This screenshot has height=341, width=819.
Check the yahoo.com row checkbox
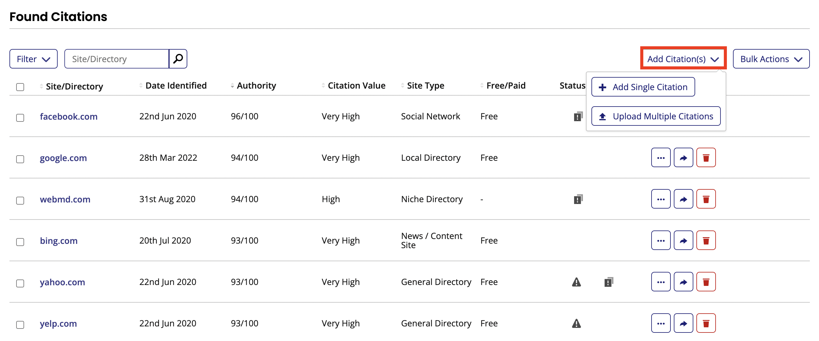click(x=20, y=283)
